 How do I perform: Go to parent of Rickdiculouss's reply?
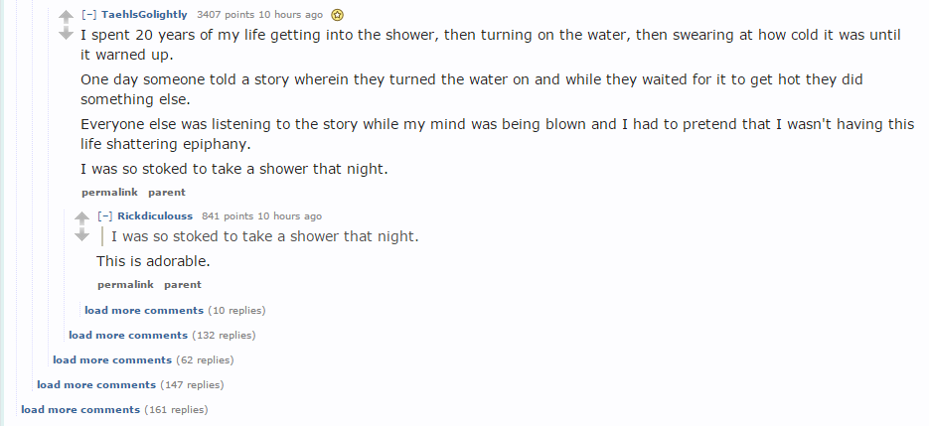coord(183,285)
